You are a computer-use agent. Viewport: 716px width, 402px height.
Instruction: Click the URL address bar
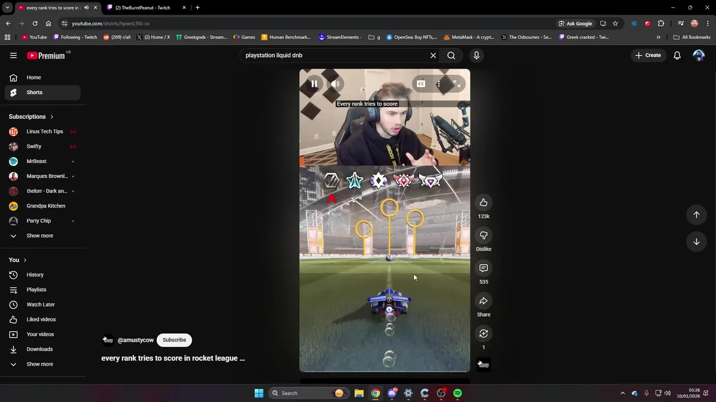308,23
